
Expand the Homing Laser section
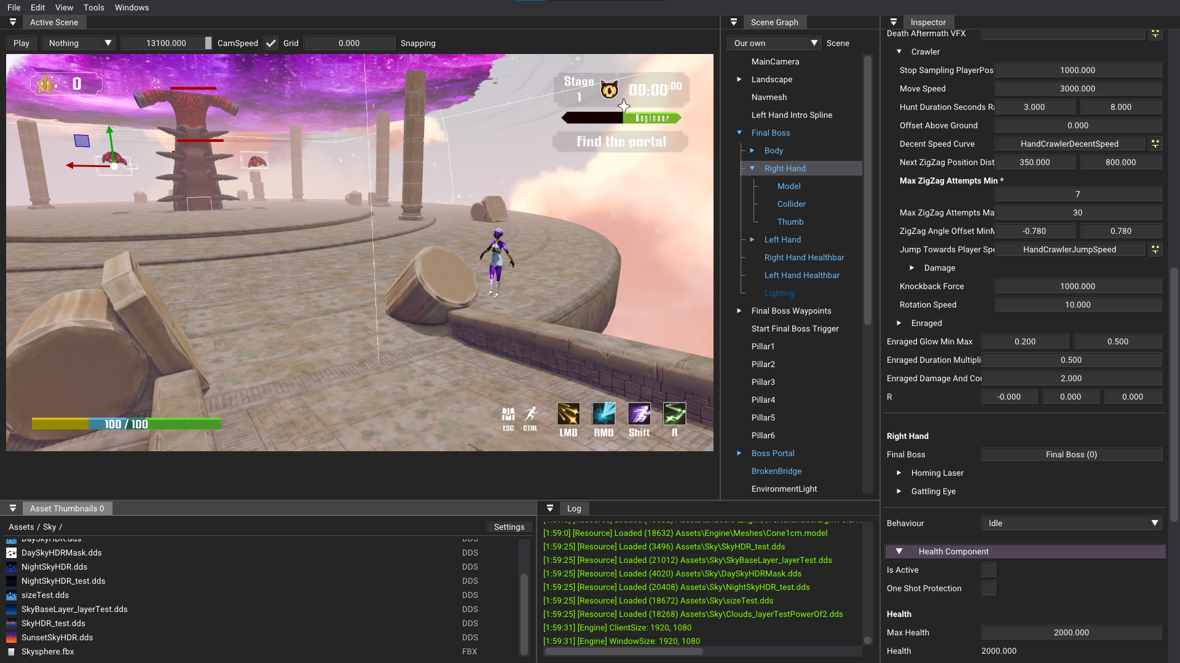pos(899,473)
